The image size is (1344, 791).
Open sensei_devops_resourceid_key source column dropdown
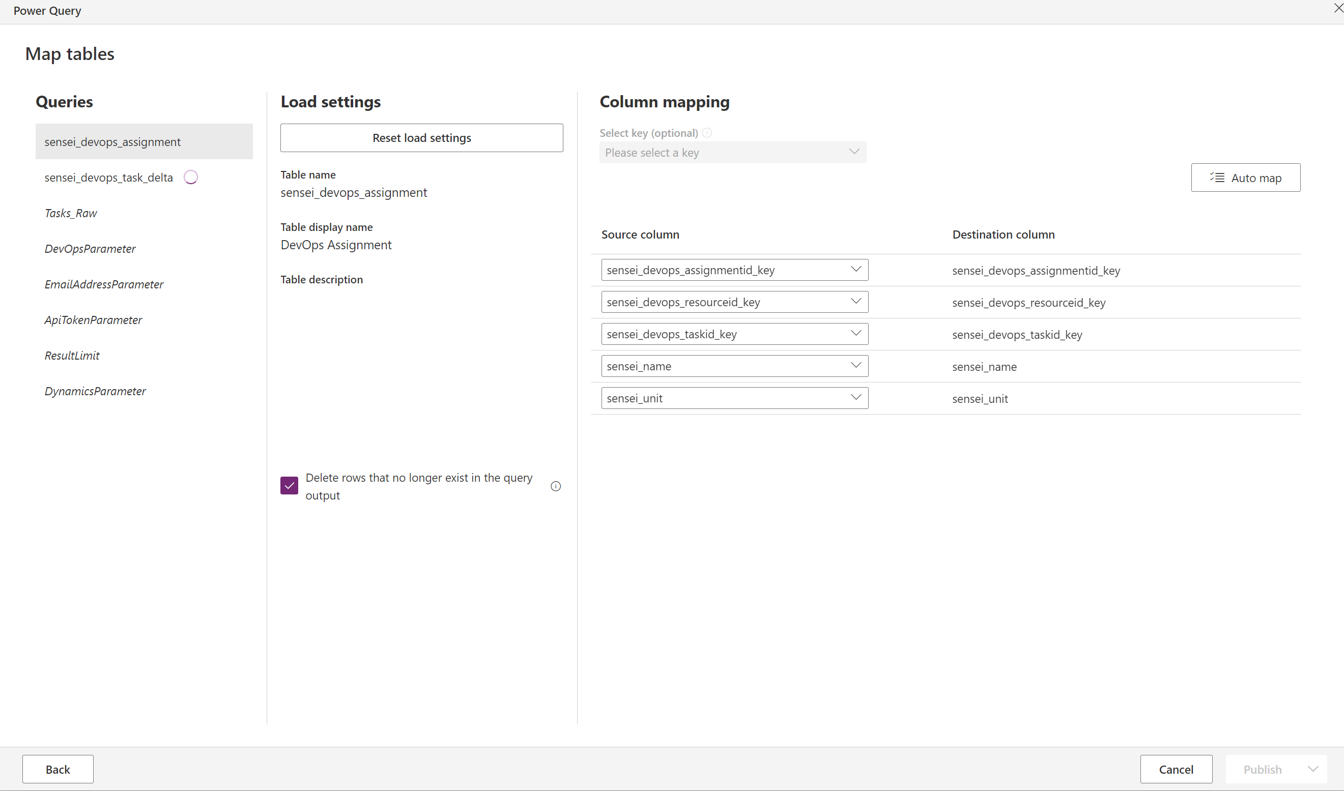[x=734, y=302]
